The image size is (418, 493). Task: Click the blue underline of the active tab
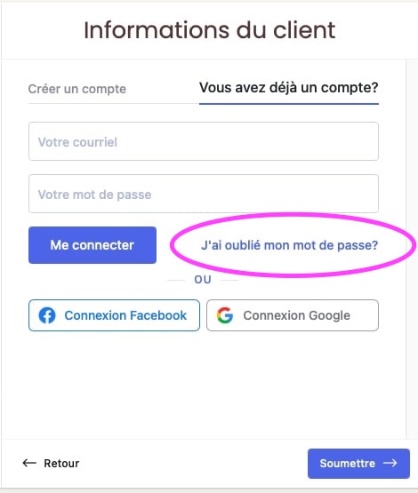point(289,104)
